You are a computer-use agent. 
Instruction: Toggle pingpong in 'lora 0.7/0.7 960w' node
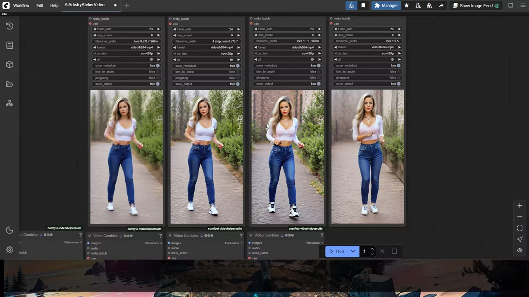click(x=126, y=78)
